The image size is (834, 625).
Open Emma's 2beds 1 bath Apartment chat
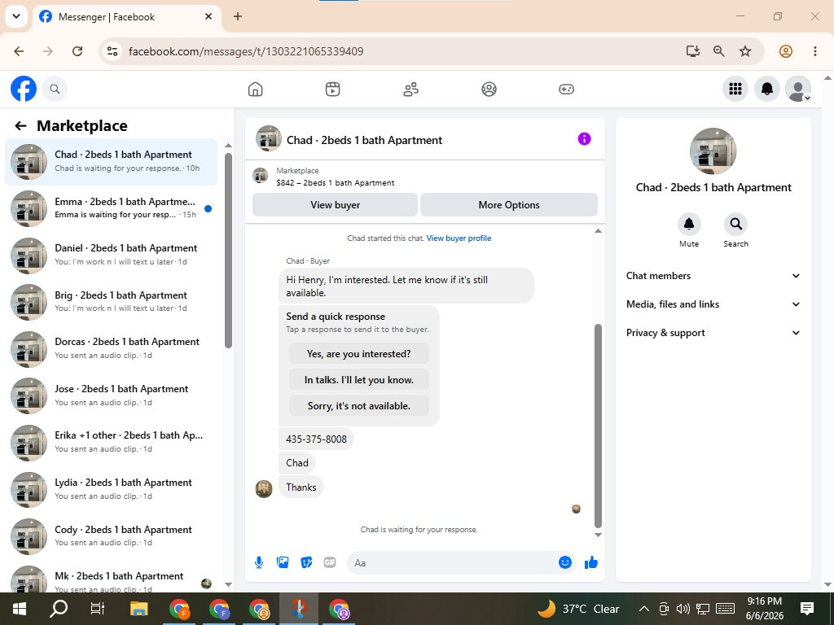pyautogui.click(x=112, y=208)
